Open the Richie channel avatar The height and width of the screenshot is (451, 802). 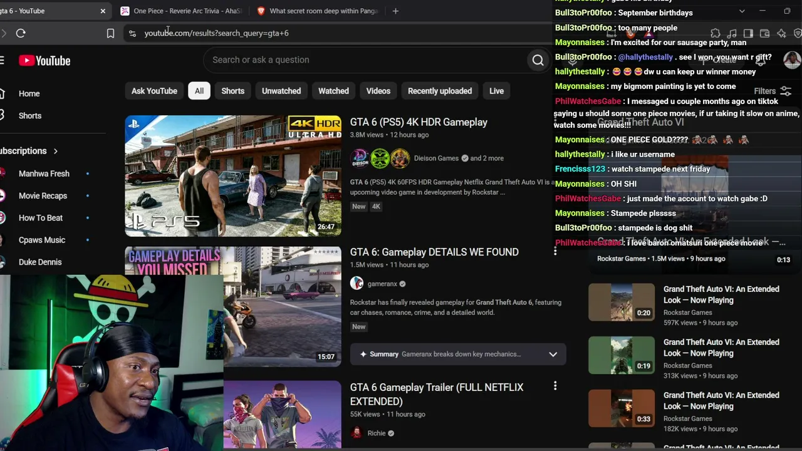357,433
